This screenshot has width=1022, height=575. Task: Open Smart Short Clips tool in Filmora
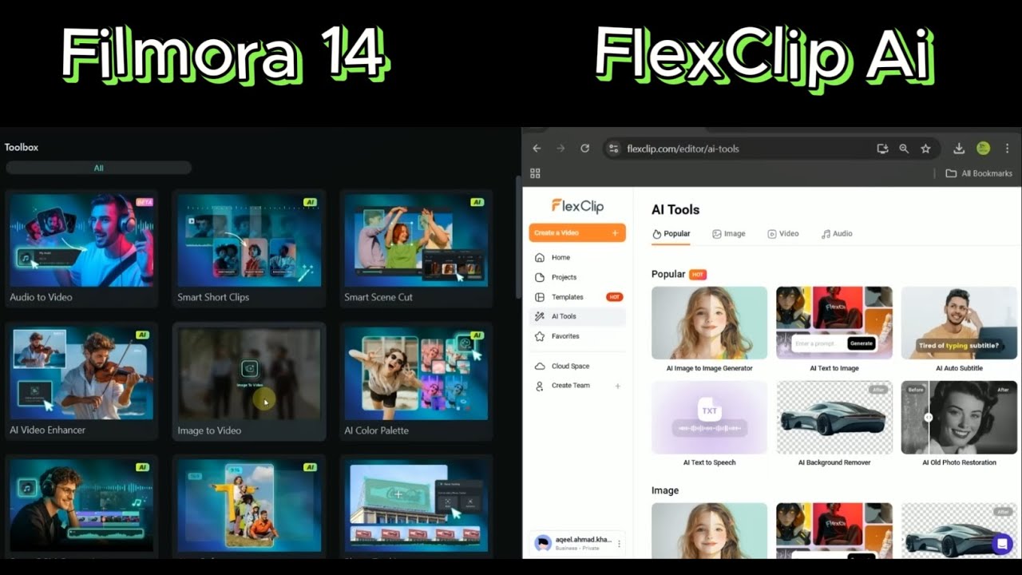(x=249, y=248)
